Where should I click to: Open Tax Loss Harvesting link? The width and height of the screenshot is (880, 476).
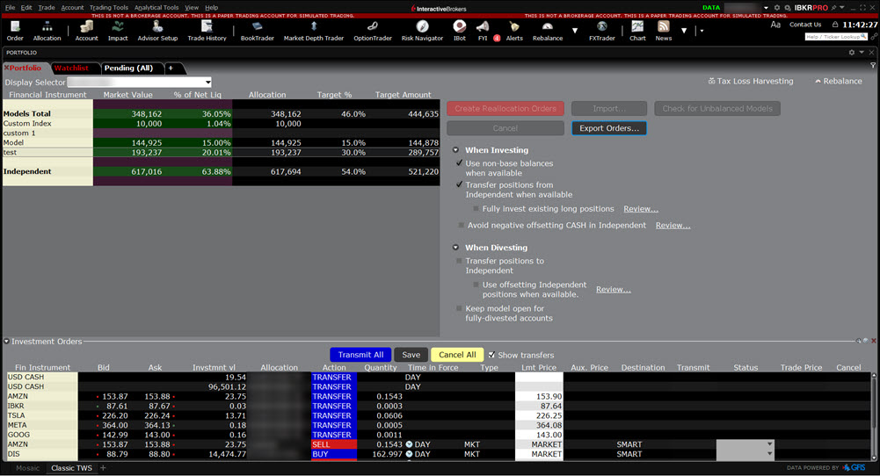point(751,82)
